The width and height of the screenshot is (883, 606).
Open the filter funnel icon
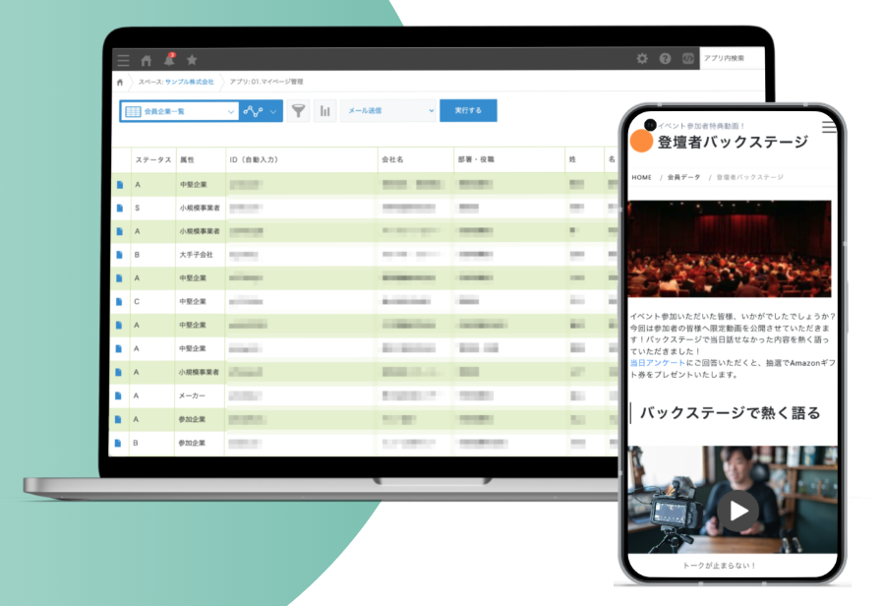point(298,111)
